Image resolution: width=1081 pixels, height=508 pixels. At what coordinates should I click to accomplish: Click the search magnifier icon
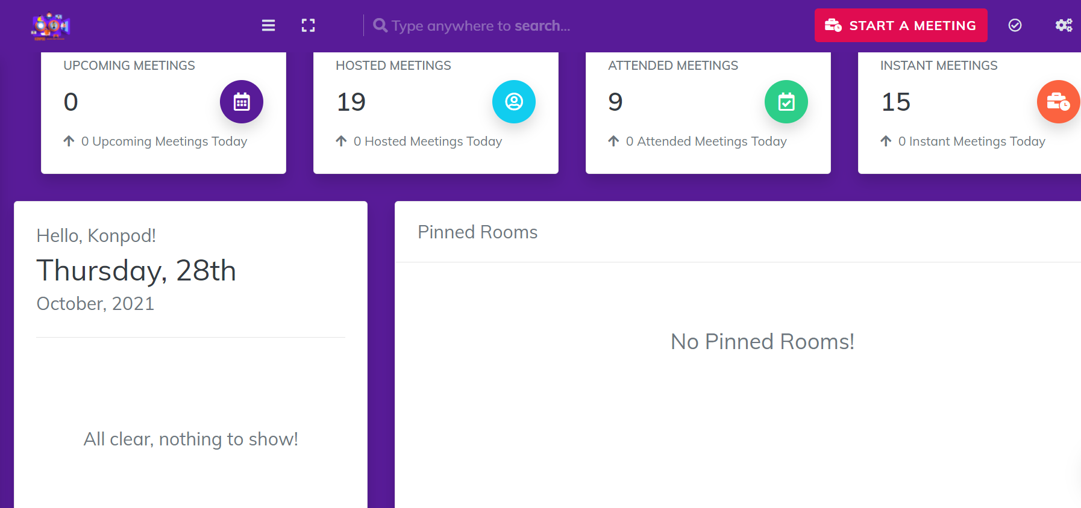(x=380, y=25)
